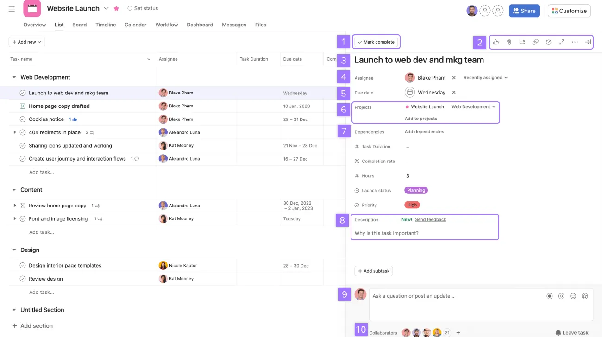
Task: Insert emoji in the comment box
Action: pos(573,296)
